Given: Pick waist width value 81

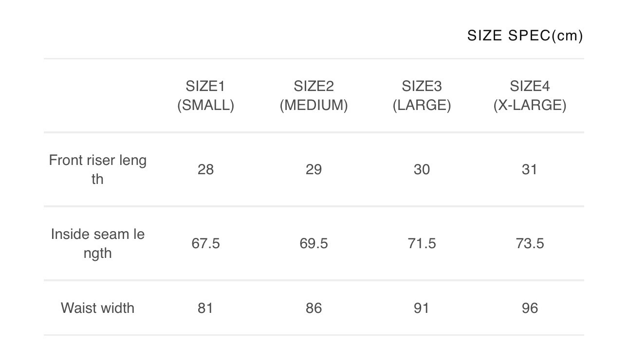Looking at the screenshot, I should pos(205,308).
